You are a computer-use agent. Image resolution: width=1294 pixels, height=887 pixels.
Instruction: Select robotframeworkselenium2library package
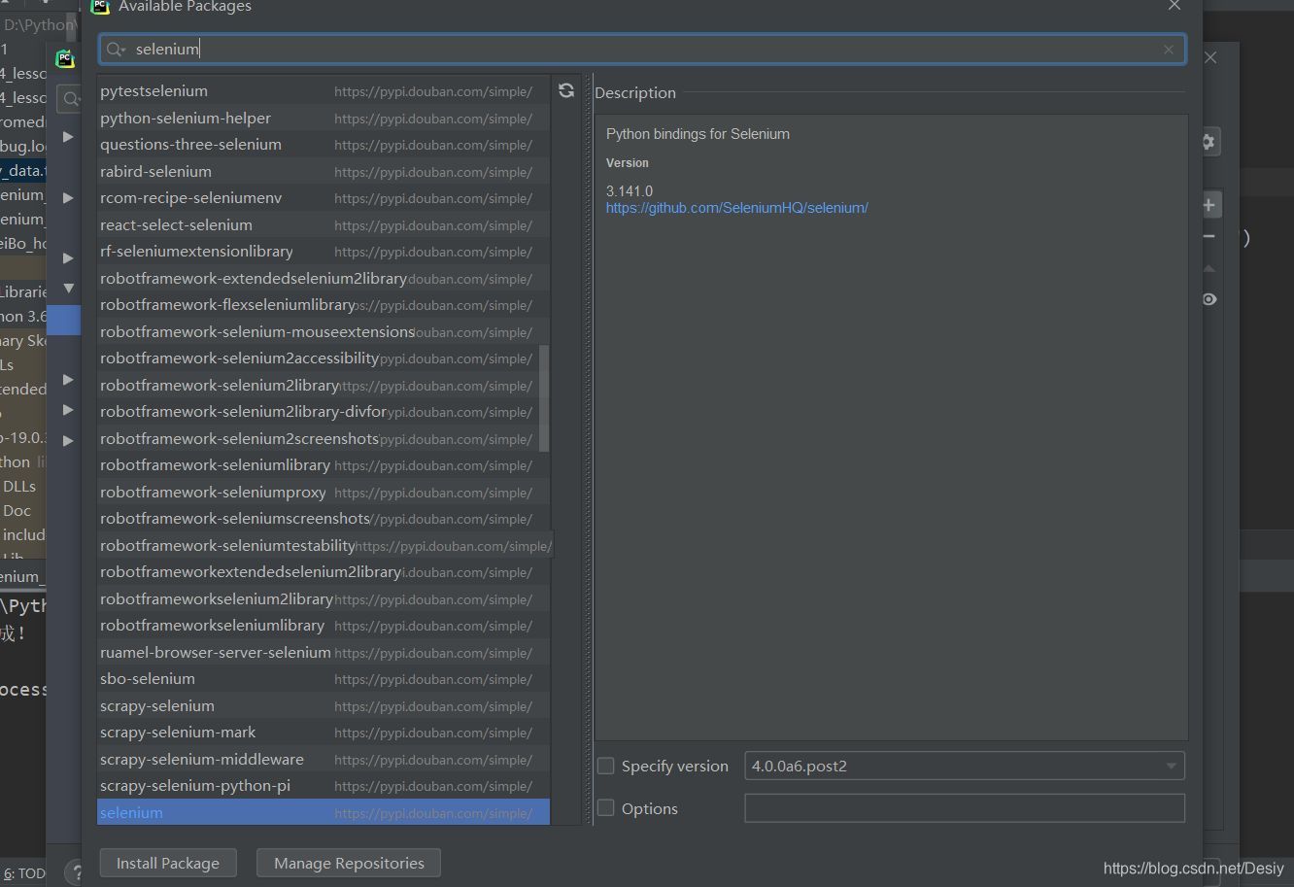click(323, 598)
